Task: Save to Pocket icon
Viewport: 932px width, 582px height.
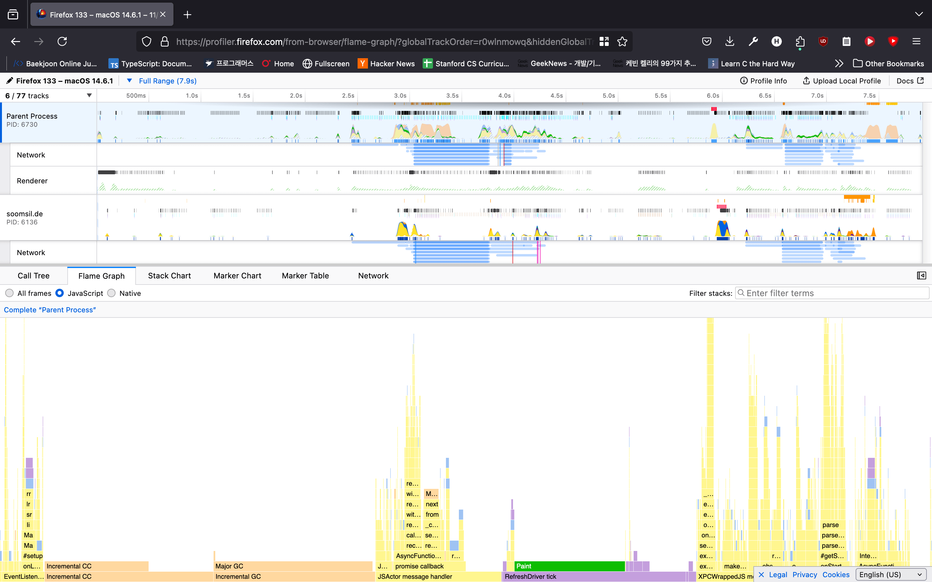Action: [x=706, y=41]
